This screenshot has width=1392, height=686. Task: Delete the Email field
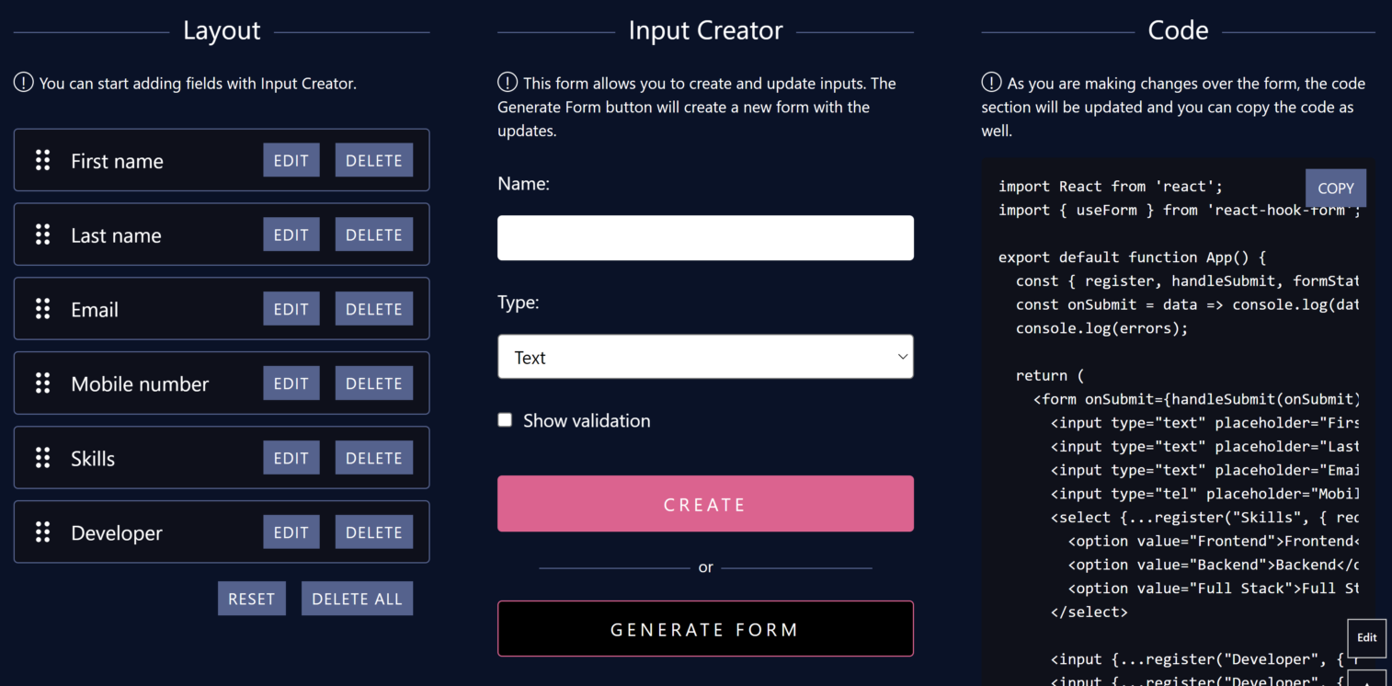pyautogui.click(x=374, y=309)
